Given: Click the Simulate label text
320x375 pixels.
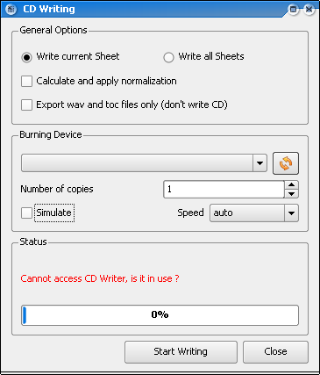Looking at the screenshot, I should click(54, 213).
